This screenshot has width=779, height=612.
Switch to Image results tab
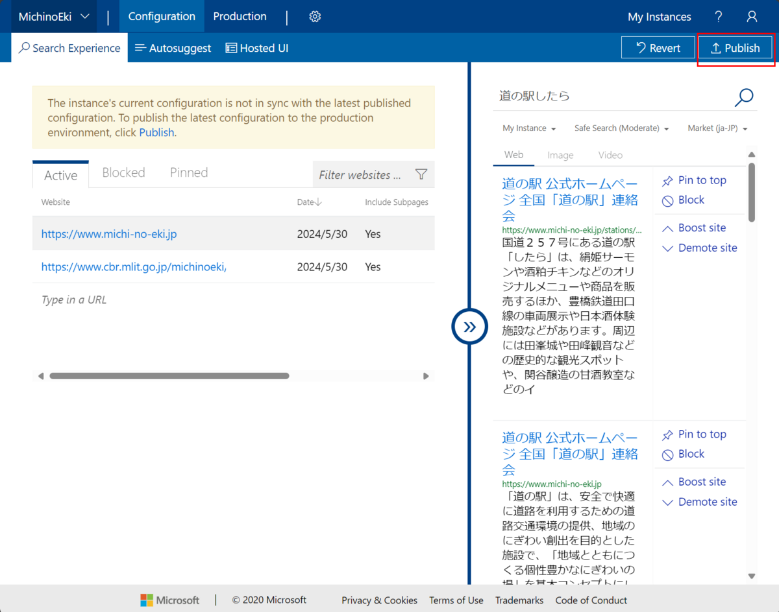click(x=560, y=156)
